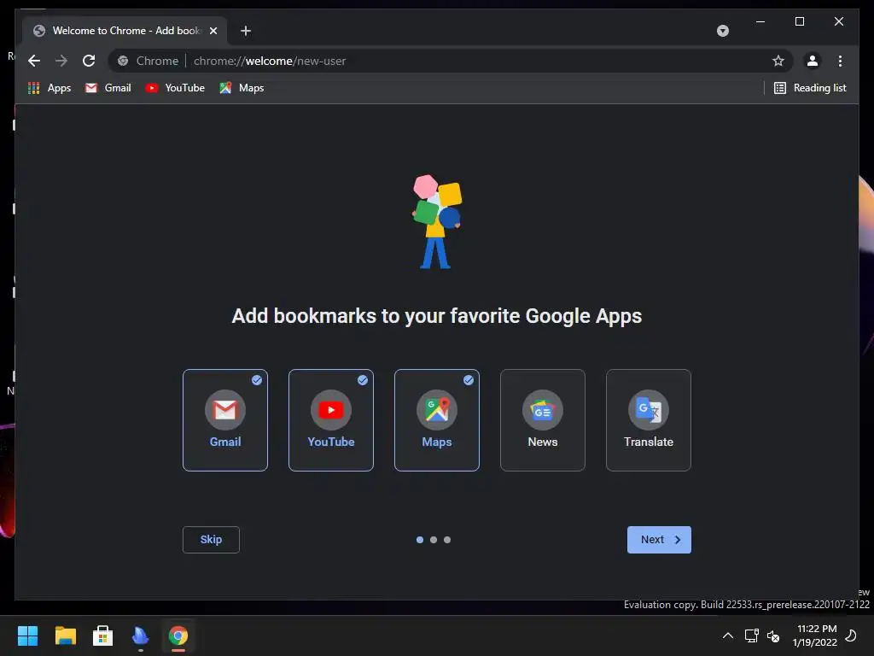Open the Windows Start menu
The image size is (874, 656).
pyautogui.click(x=27, y=635)
